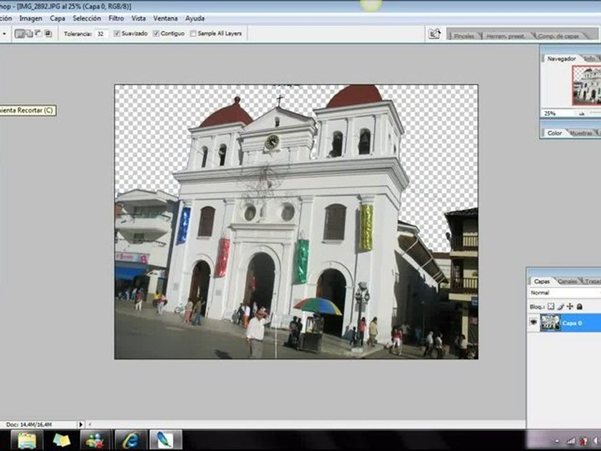The height and width of the screenshot is (451, 601).
Task: Select the New selection mode icon
Action: (19, 34)
